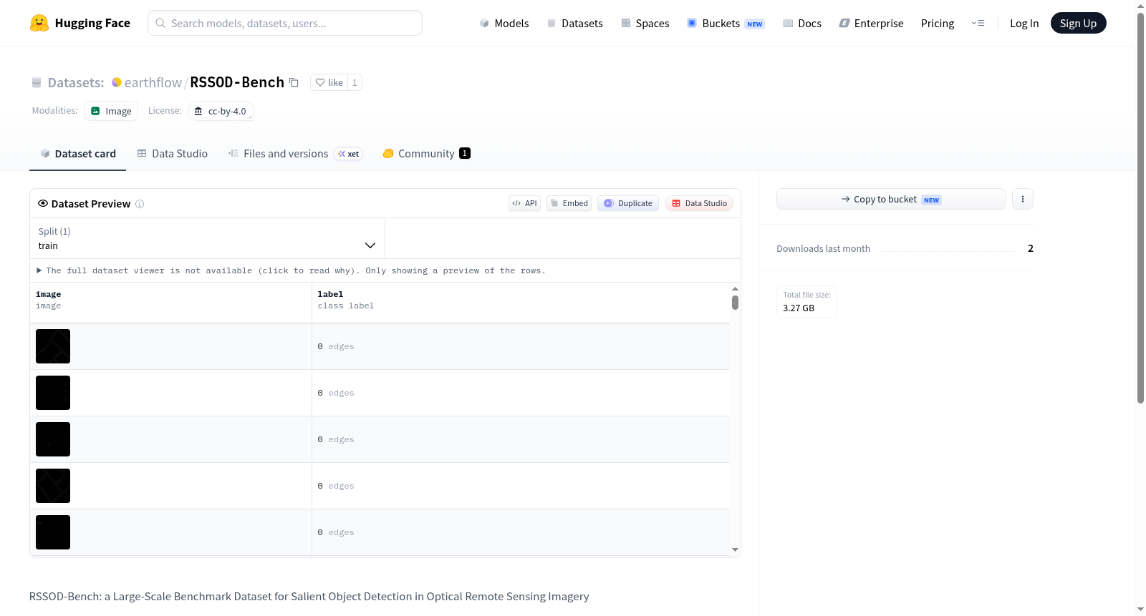Open the Community tab
Image resolution: width=1146 pixels, height=616 pixels.
427,154
